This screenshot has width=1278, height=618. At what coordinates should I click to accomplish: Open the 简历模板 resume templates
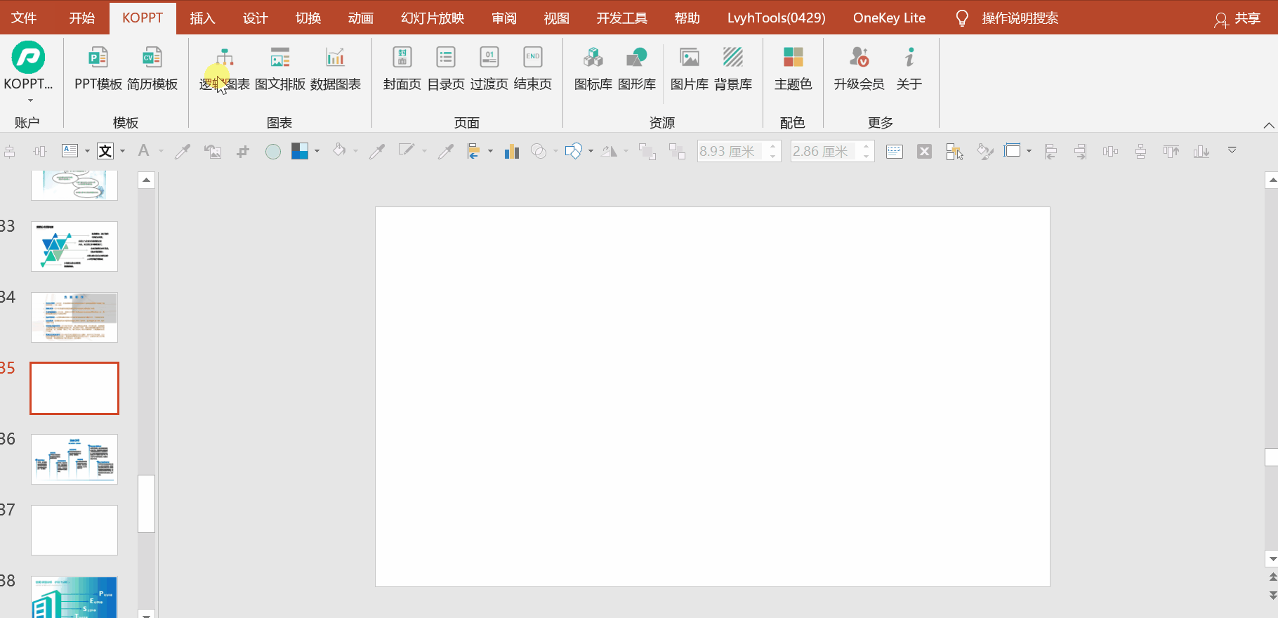point(152,67)
